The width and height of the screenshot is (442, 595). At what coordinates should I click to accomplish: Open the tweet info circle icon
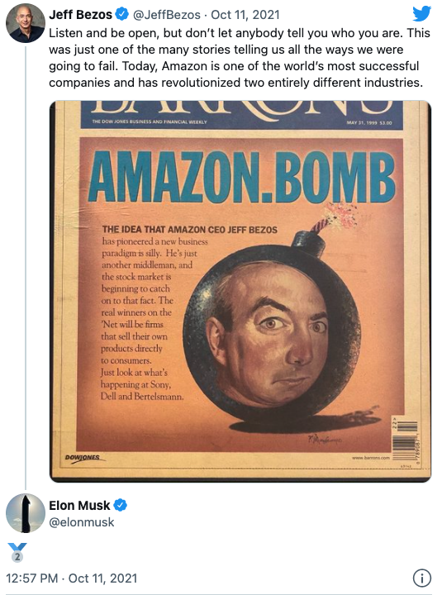pos(421,578)
